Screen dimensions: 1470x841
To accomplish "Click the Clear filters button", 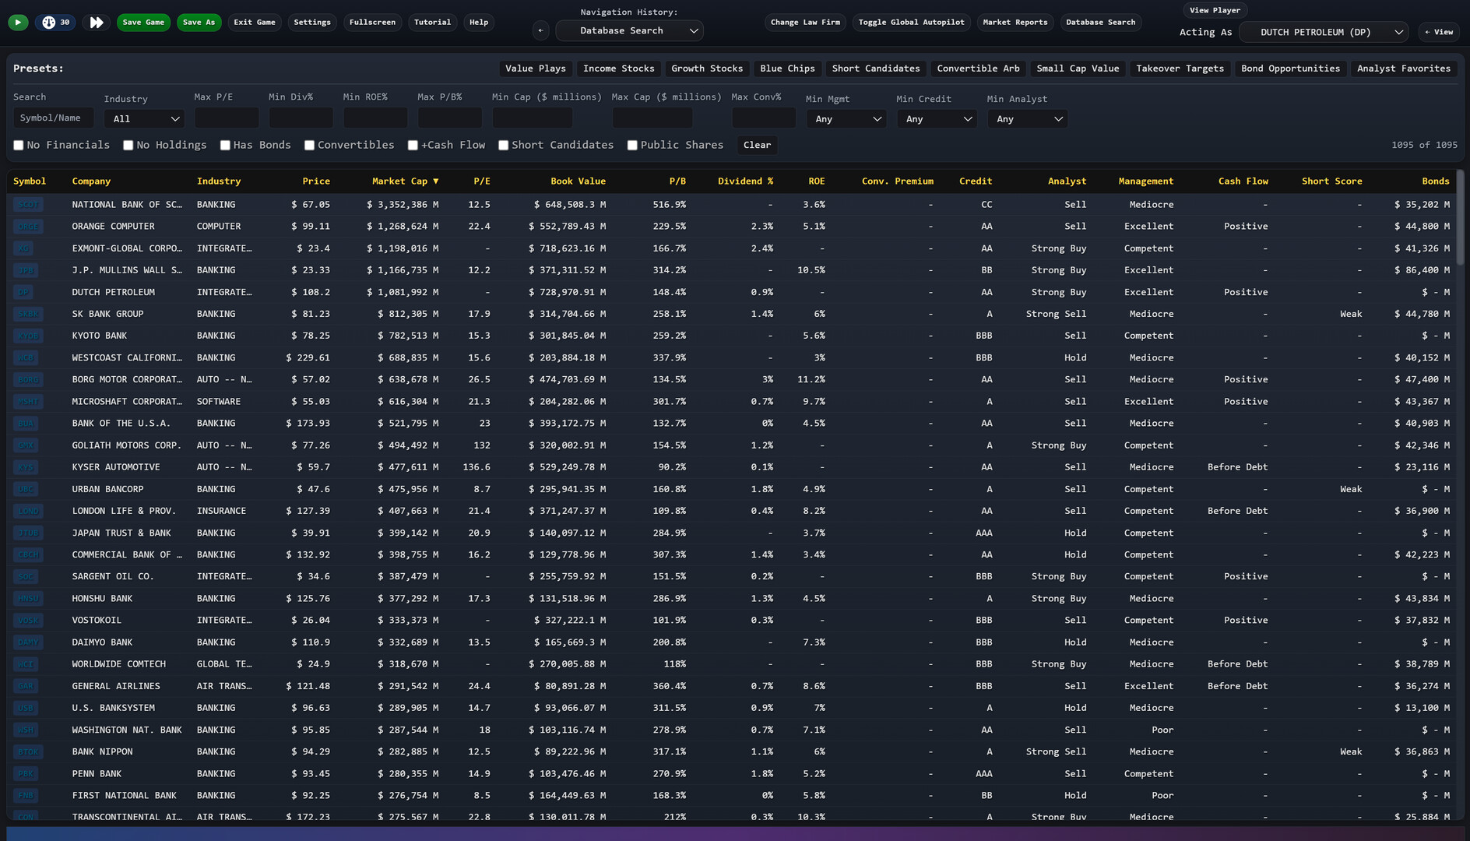I will click(756, 145).
